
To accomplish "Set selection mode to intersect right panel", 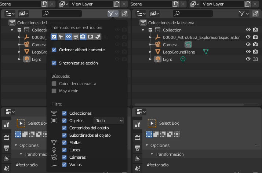I will coord(177,134).
